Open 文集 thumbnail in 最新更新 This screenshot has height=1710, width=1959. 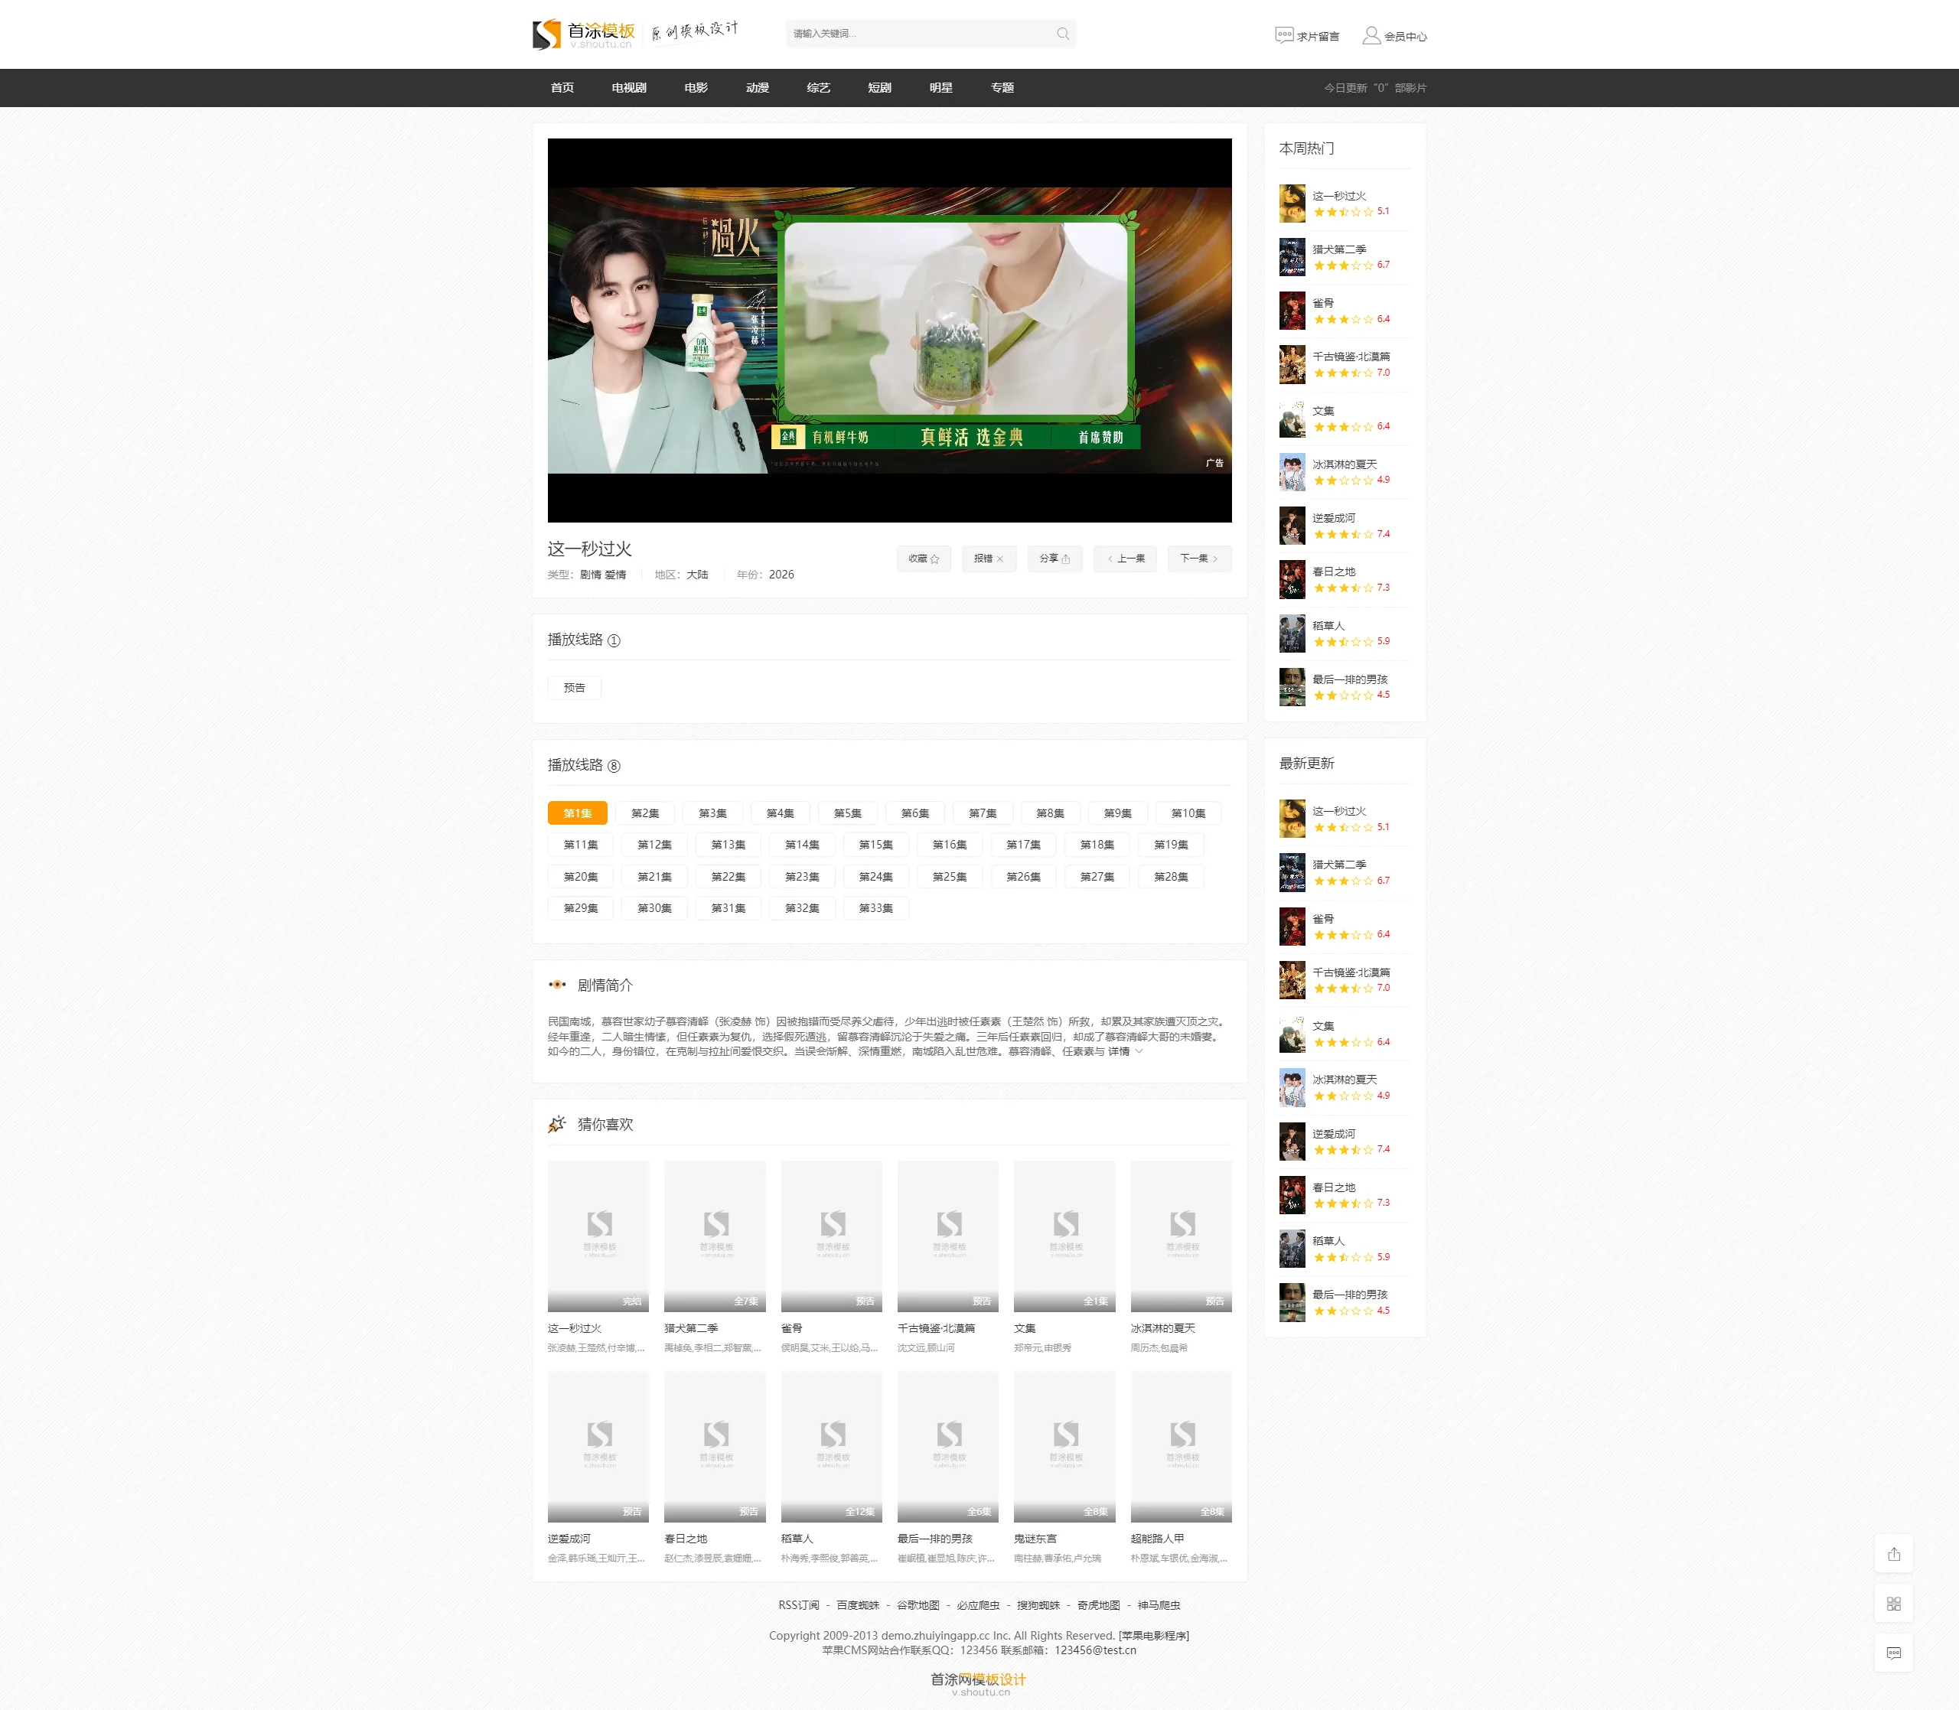point(1292,1034)
